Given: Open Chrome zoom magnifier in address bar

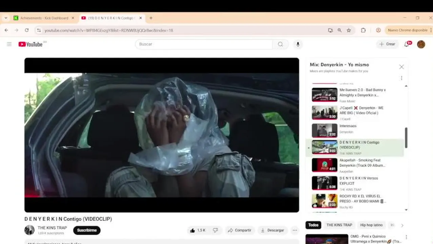Looking at the screenshot, I should click(x=339, y=30).
